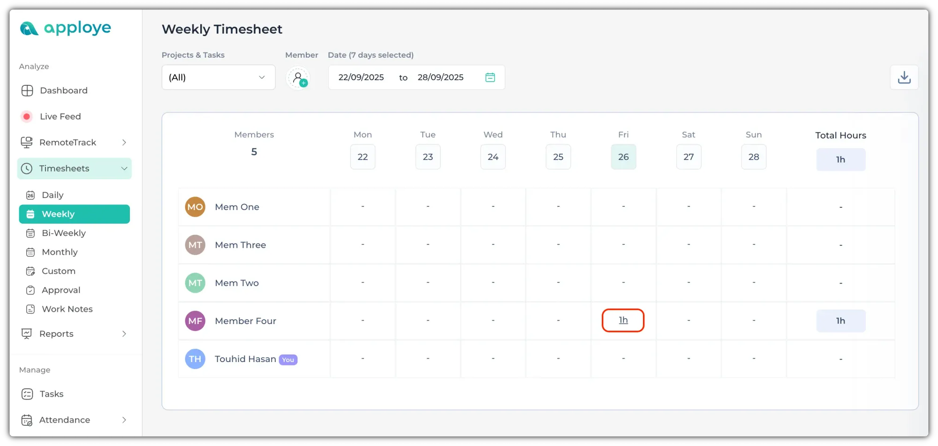Open the Approval page
The height and width of the screenshot is (446, 938).
[61, 290]
